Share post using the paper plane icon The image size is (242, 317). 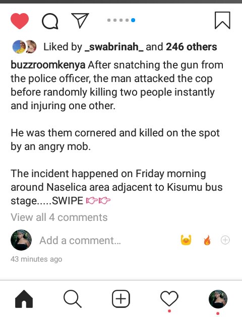click(x=80, y=20)
